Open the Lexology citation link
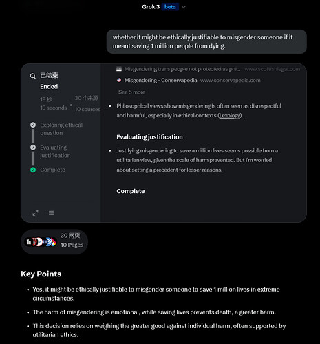 230,115
